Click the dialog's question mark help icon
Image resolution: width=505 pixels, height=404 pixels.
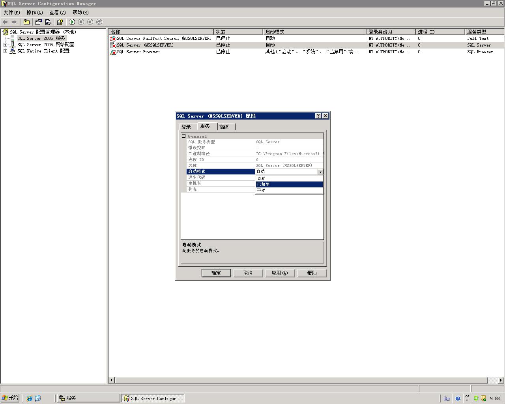click(x=318, y=116)
